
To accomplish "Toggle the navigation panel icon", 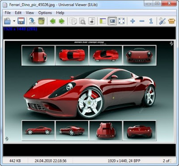I will tap(103, 21).
